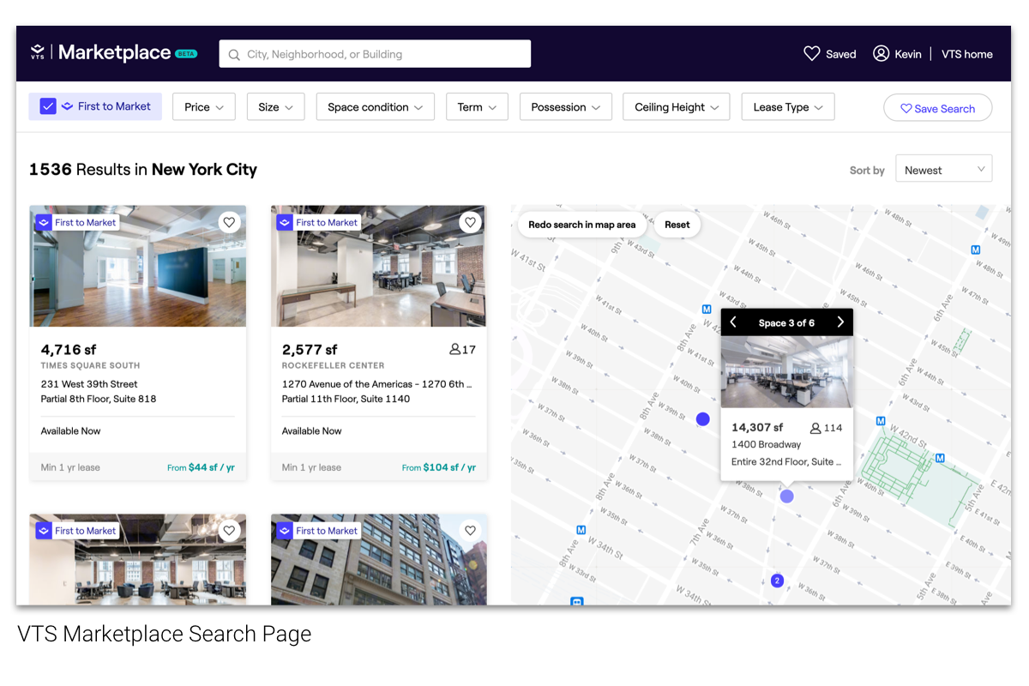Click First to Market badge on the card below 4,716 sf
This screenshot has height=686, width=1029.
click(76, 531)
